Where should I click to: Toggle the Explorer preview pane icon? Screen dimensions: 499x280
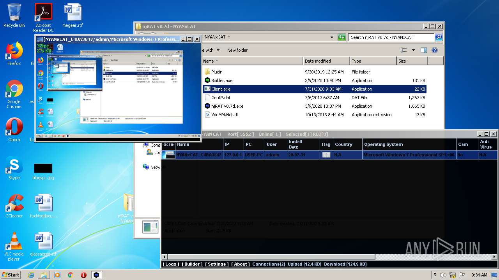[x=424, y=50]
